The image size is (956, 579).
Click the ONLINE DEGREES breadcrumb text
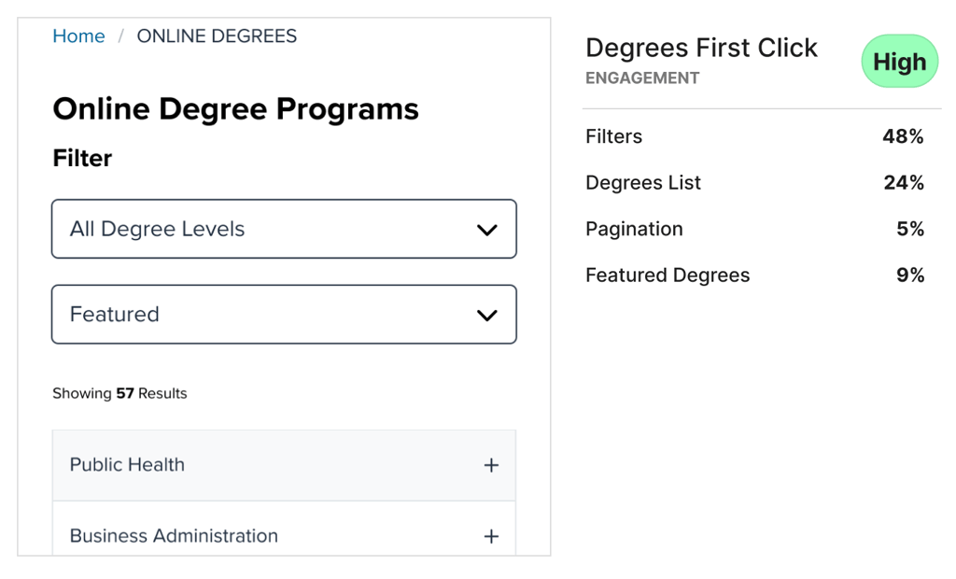(x=217, y=36)
